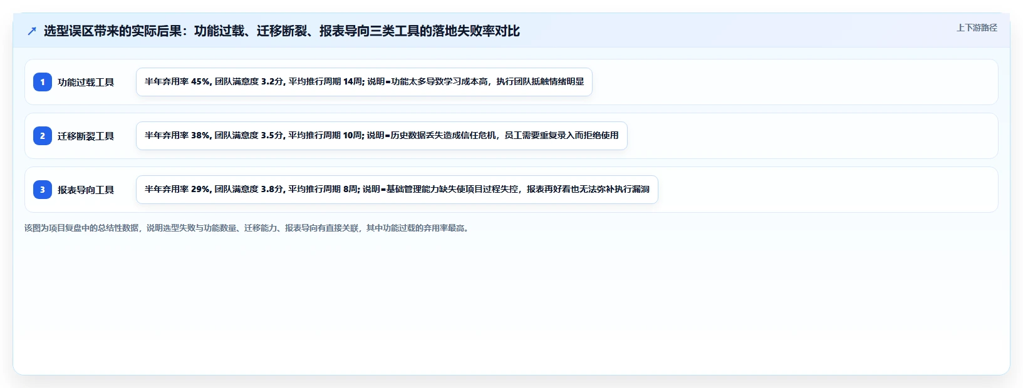Click the footnote starting 该图为项目复盘中的总结性数据
This screenshot has width=1023, height=388.
point(248,228)
